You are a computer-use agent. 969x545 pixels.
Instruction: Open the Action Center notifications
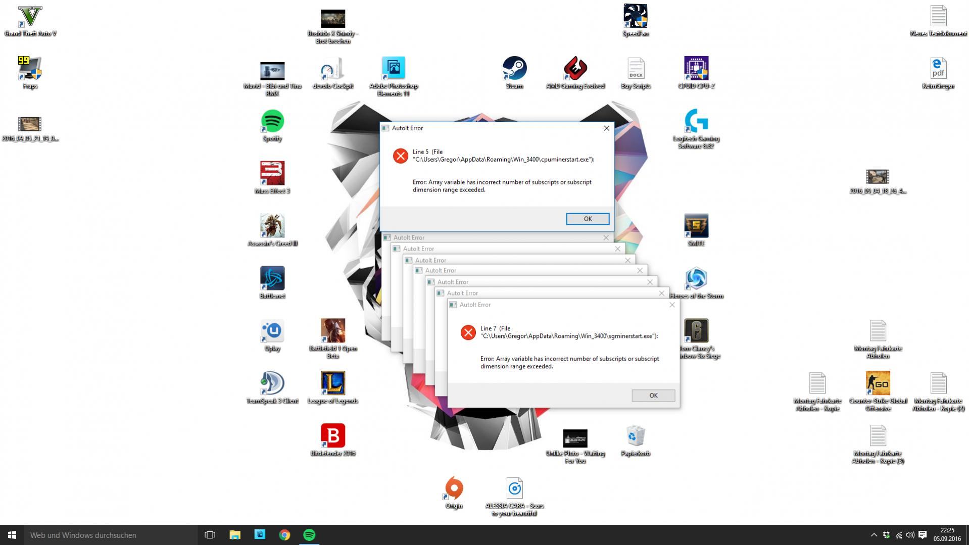click(923, 535)
